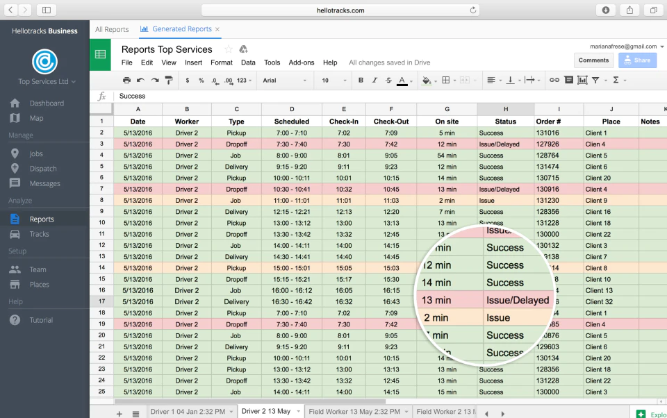The width and height of the screenshot is (667, 418).
Task: Toggle strikethrough formatting
Action: pos(388,80)
